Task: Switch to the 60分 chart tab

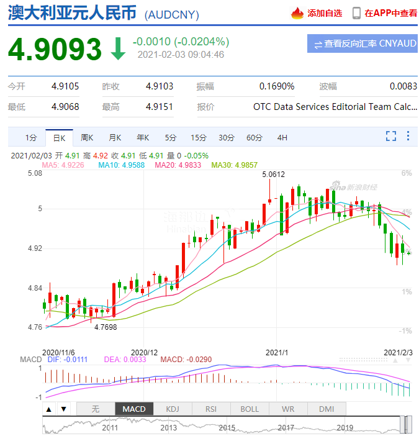Action: click(255, 137)
